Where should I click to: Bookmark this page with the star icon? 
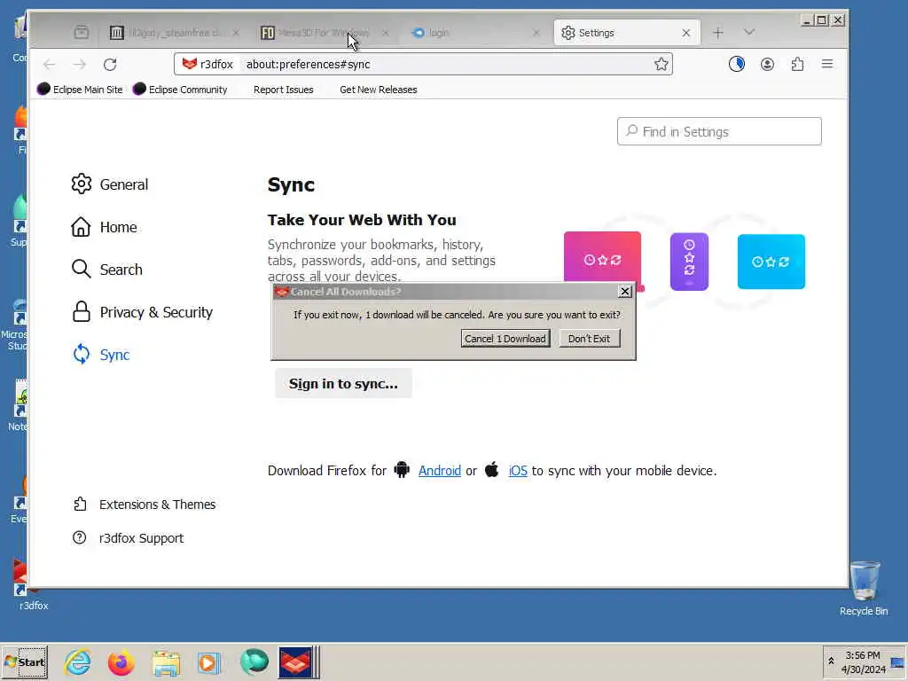point(661,64)
